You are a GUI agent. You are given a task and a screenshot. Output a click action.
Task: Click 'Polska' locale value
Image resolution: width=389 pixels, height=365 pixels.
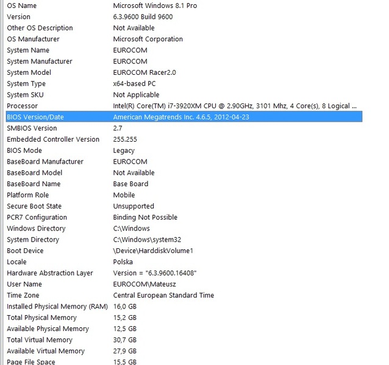123,262
